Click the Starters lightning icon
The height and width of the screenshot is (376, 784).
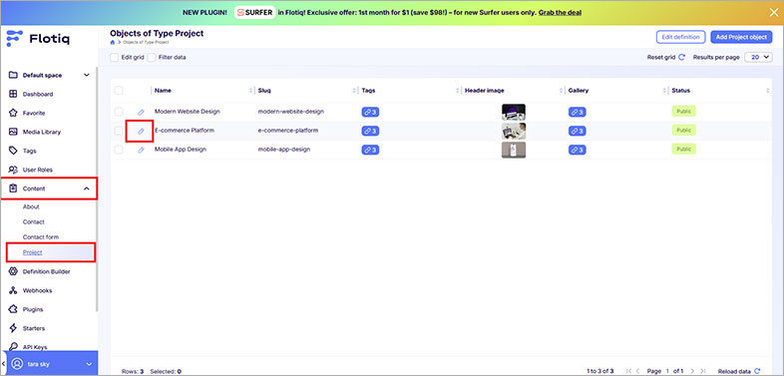coord(14,328)
